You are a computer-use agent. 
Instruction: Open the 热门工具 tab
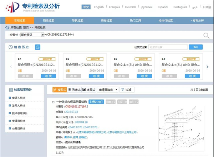pyautogui.click(x=136, y=20)
